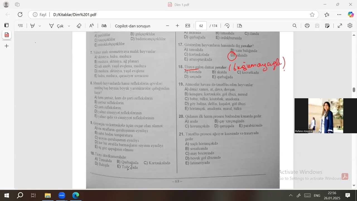
Task: Click the scrollbar down arrow
Action: coord(354,186)
